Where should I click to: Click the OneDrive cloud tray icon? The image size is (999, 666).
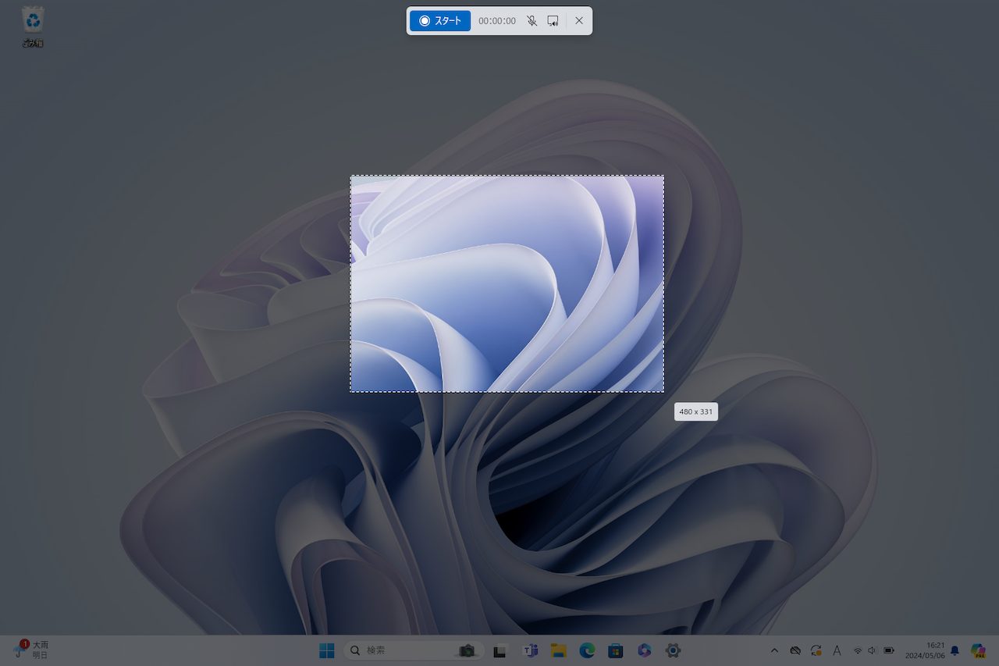tap(795, 650)
